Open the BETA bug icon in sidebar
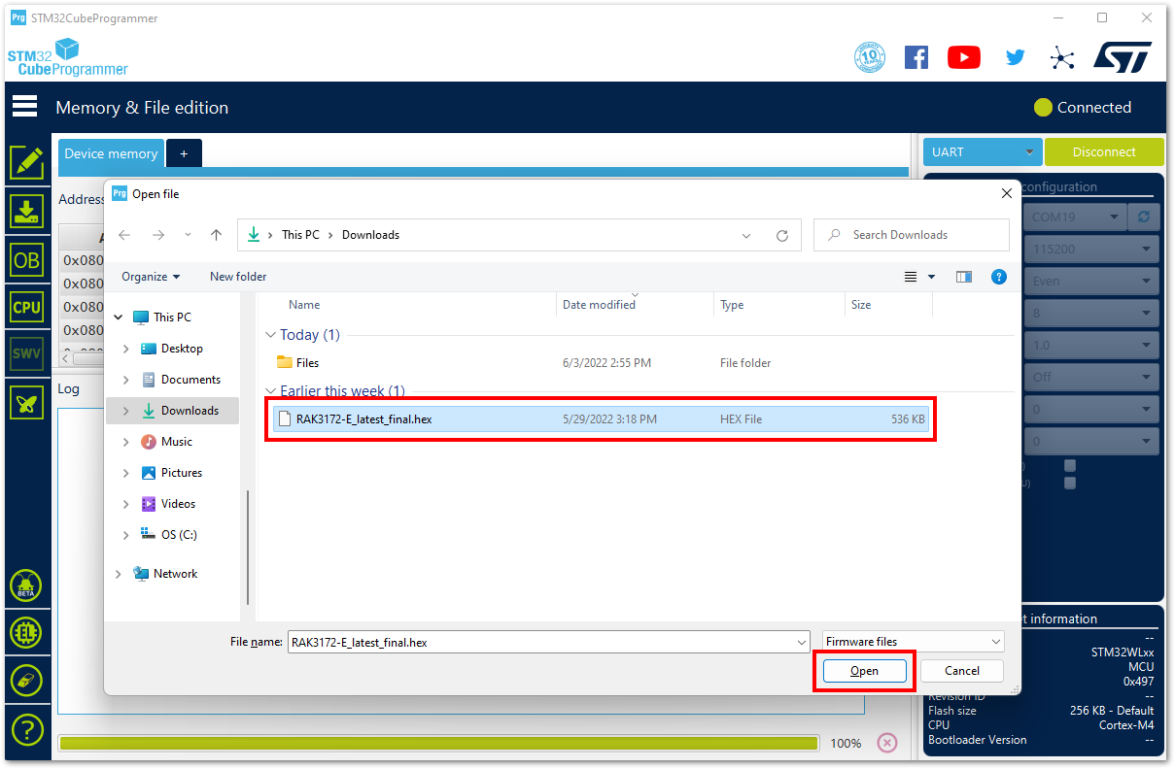This screenshot has height=769, width=1175. [x=26, y=586]
